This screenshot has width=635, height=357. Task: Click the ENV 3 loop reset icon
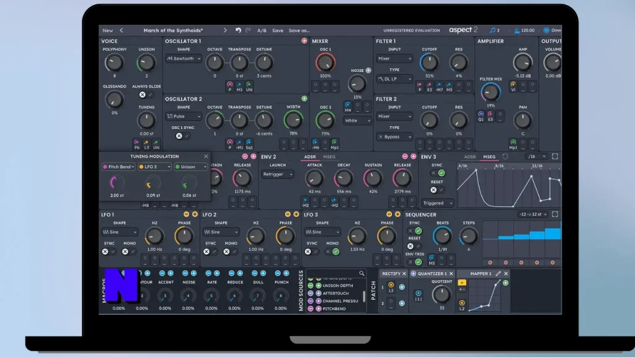click(x=505, y=157)
